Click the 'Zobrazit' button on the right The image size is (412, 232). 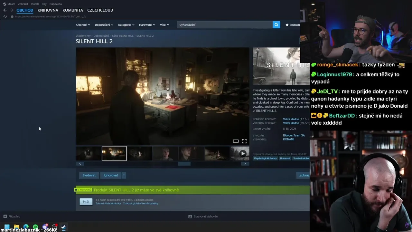[x=303, y=175]
